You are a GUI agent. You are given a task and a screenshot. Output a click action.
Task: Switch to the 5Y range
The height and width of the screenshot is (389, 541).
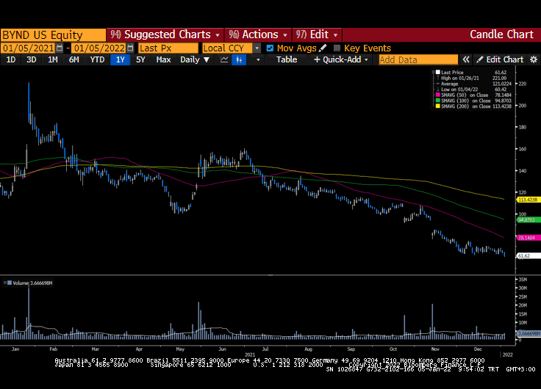140,59
